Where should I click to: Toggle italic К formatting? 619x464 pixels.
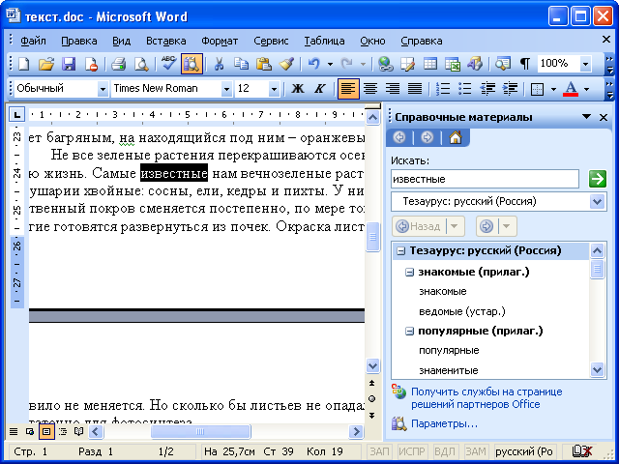[320, 89]
